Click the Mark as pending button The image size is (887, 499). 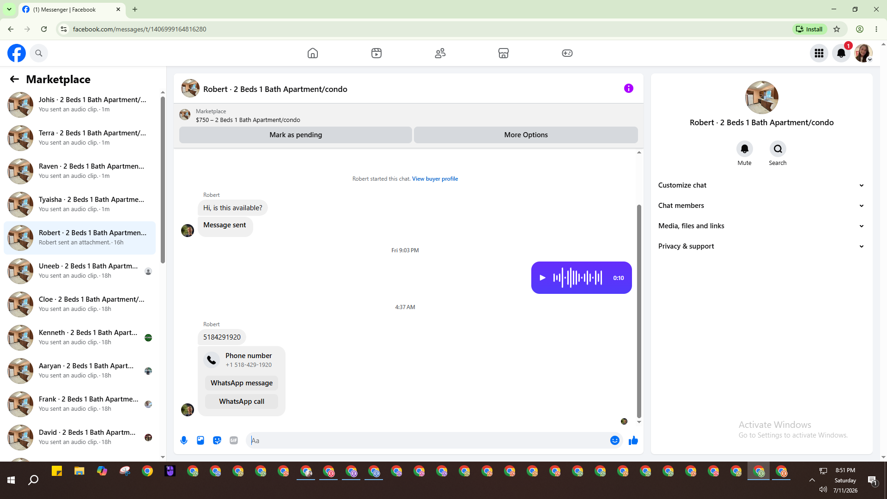point(296,135)
